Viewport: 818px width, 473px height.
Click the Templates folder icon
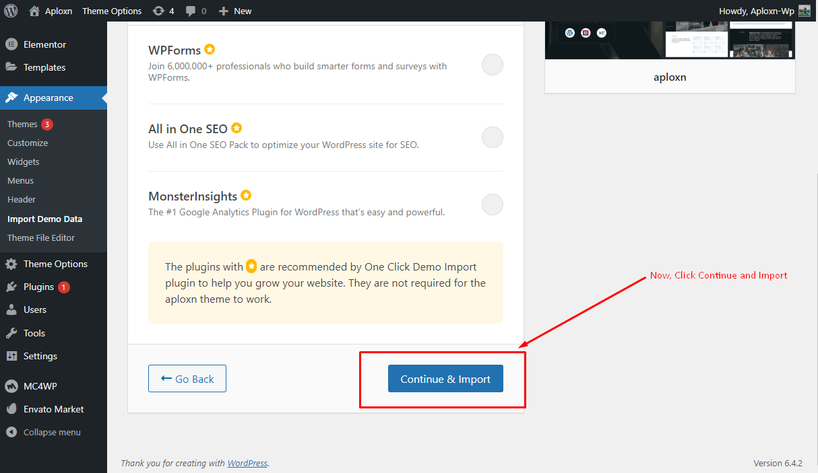[x=11, y=67]
